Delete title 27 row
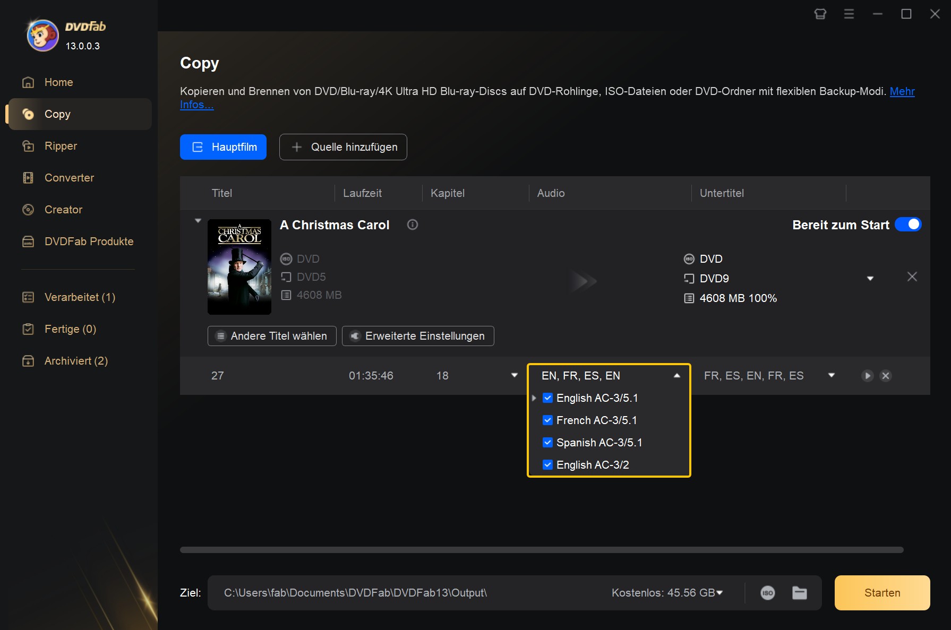The width and height of the screenshot is (951, 630). coord(886,376)
